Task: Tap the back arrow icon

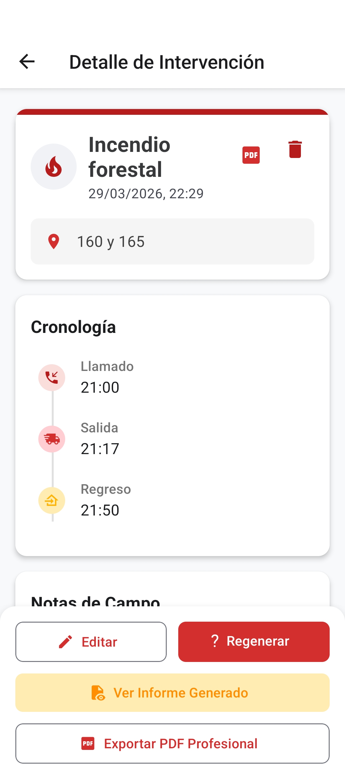Action: [x=27, y=62]
